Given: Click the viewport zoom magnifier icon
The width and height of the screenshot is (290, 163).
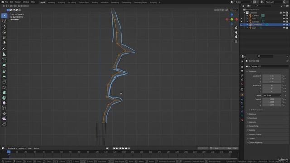Looking at the screenshot, I should (x=236, y=28).
